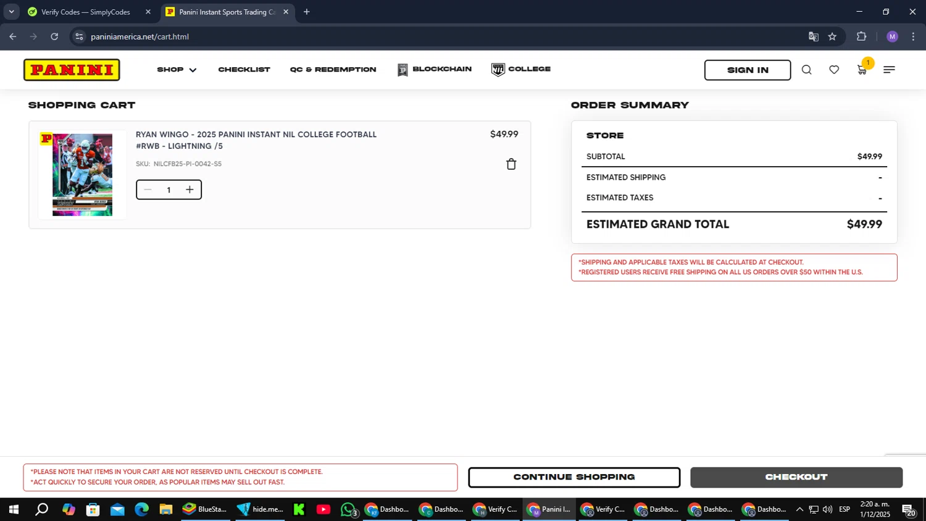The width and height of the screenshot is (926, 521).
Task: Show hidden system tray icons
Action: click(x=799, y=509)
